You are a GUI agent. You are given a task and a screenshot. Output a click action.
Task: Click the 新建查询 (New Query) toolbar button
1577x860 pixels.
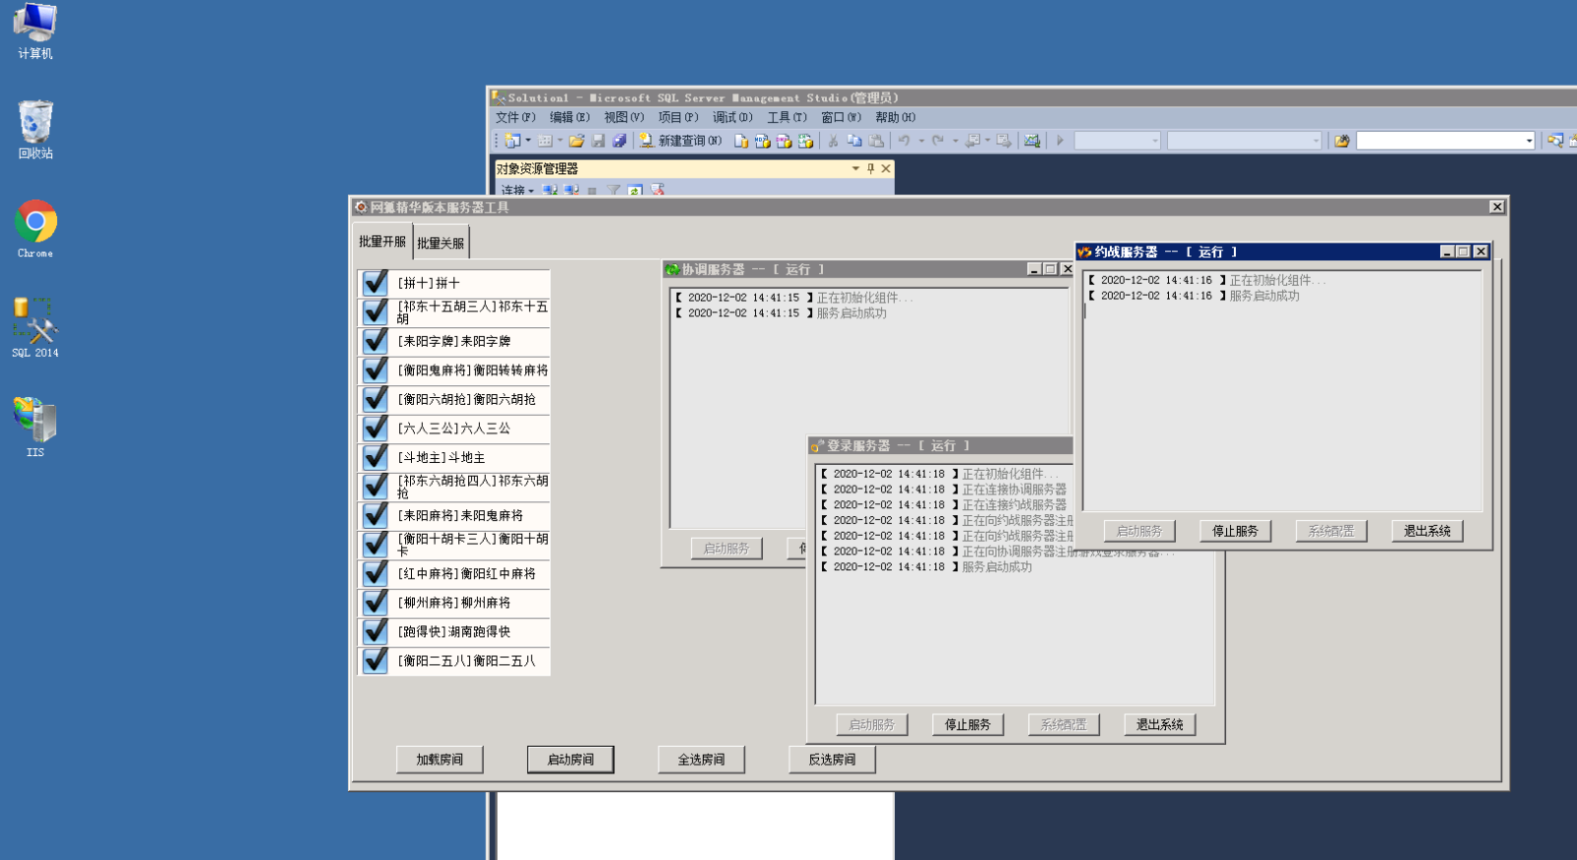[x=680, y=141]
